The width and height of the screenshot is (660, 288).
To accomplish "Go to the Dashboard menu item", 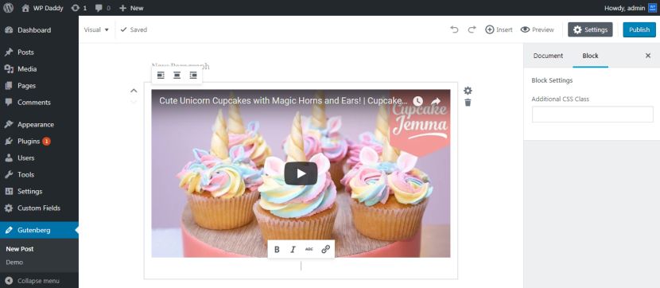I will pyautogui.click(x=39, y=30).
